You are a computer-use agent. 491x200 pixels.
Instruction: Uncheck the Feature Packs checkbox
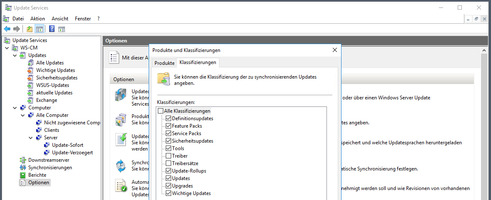tap(169, 126)
